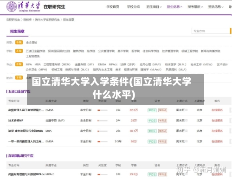Click the small icon next to 周末班 in the 清华-康奈尔 MBA row
232x179 pixels.
(187, 131)
